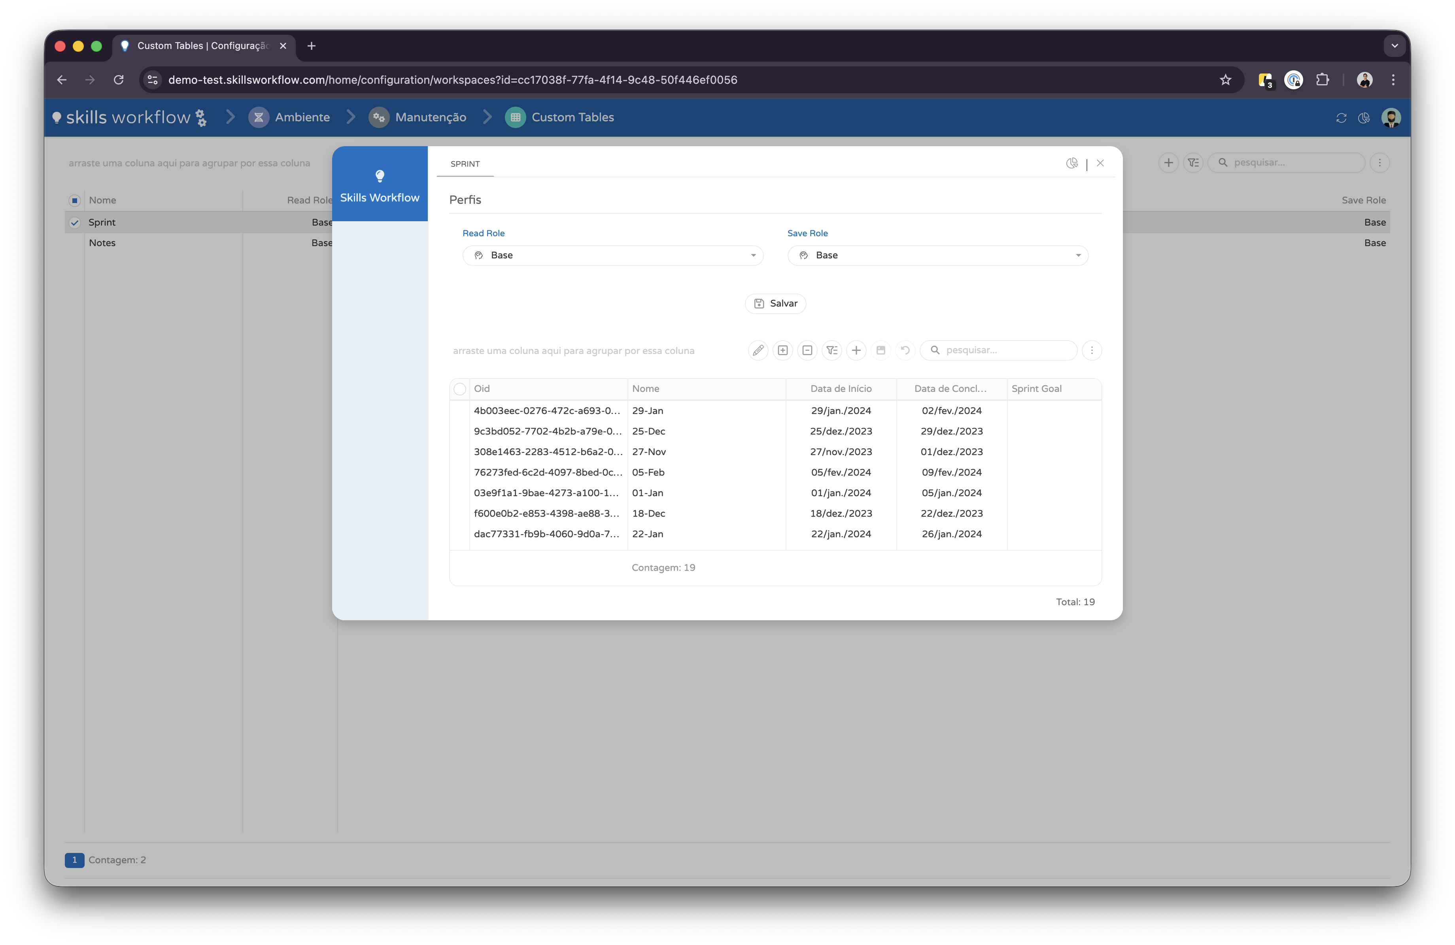Add a new Sprint row with the plus icon

point(856,350)
